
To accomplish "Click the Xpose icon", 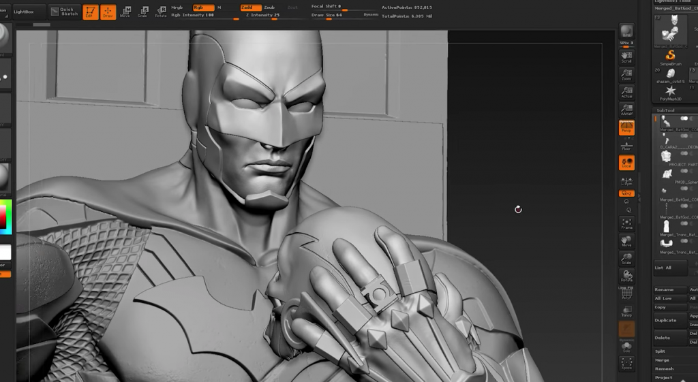I will point(627,364).
